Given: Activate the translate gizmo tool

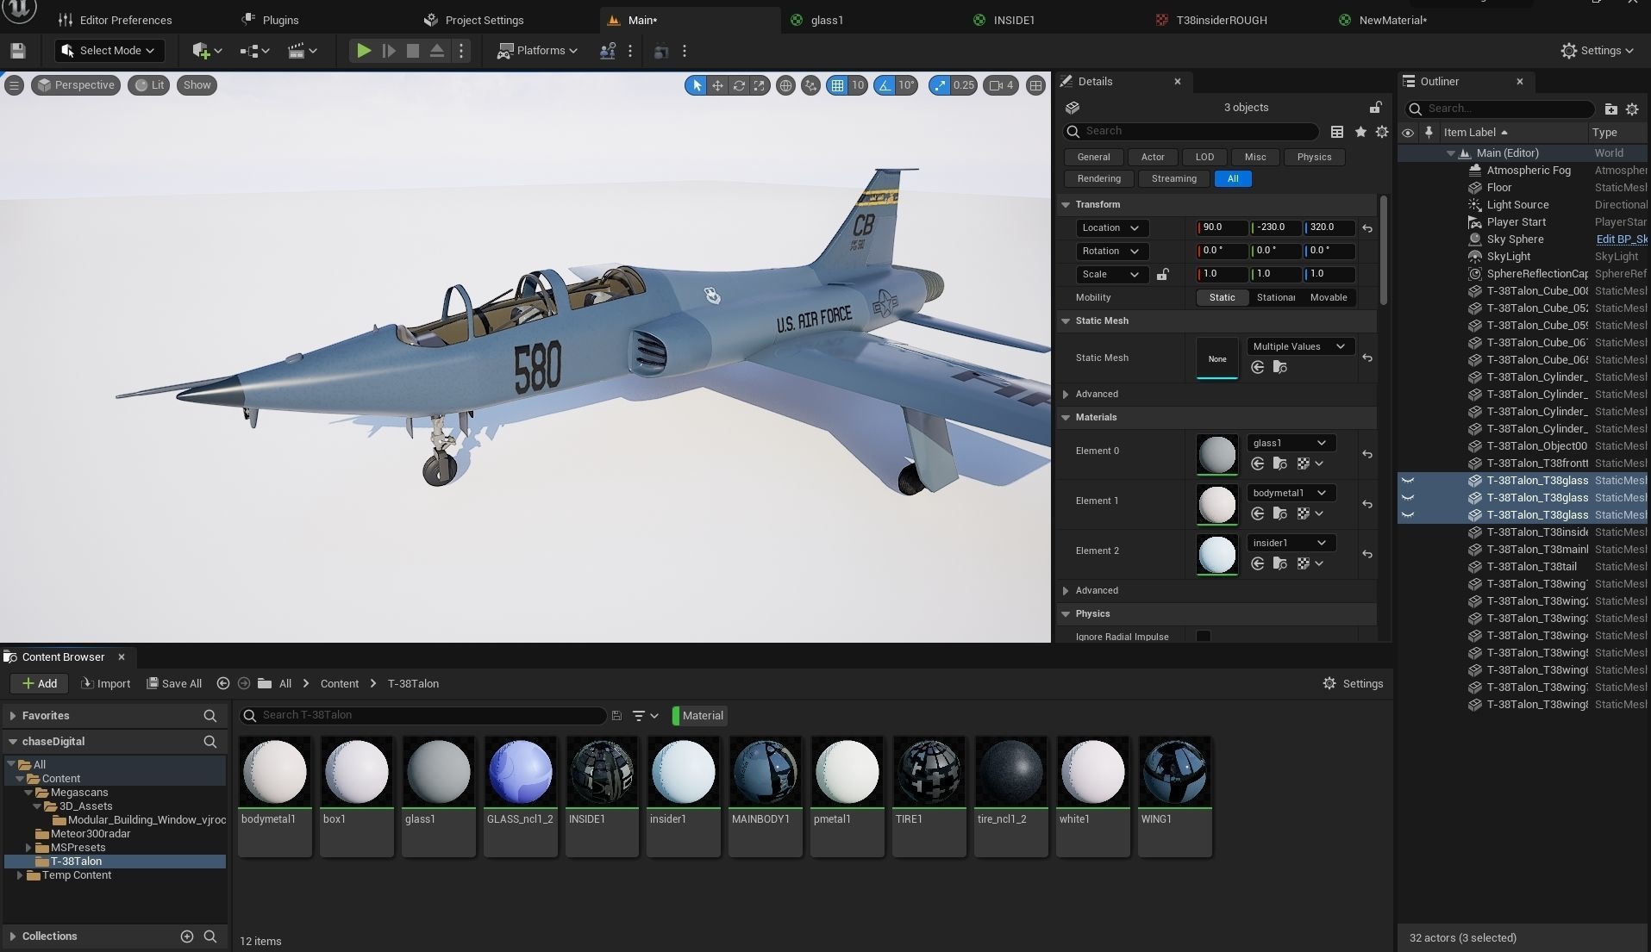Looking at the screenshot, I should 717,85.
